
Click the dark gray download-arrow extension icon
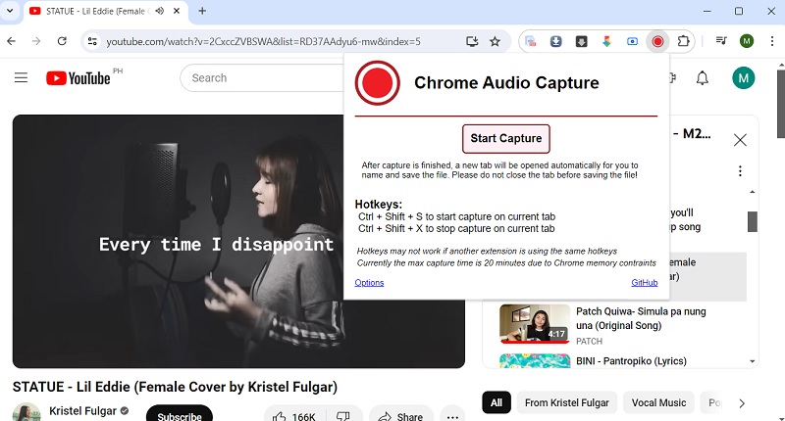581,41
